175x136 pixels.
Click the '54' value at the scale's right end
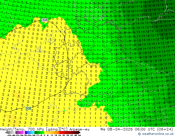point(79,135)
